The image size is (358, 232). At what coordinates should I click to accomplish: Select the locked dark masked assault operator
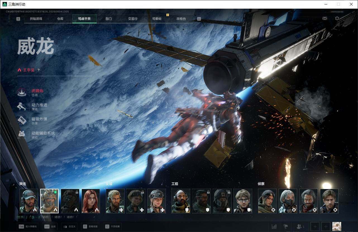point(70,201)
